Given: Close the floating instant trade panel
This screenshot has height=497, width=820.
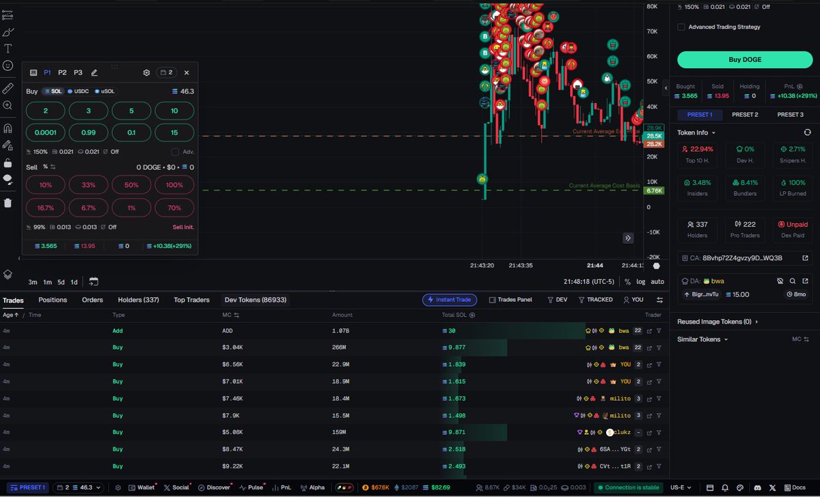Looking at the screenshot, I should pyautogui.click(x=187, y=72).
